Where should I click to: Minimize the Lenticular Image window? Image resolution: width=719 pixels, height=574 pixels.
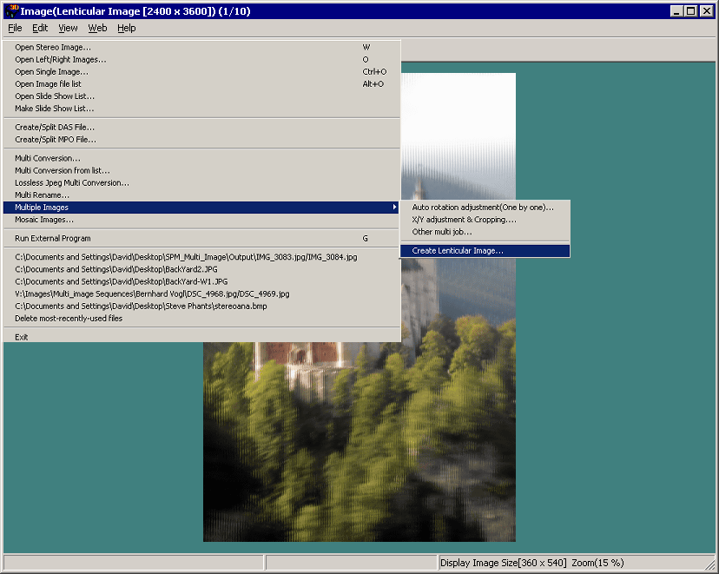tap(676, 11)
